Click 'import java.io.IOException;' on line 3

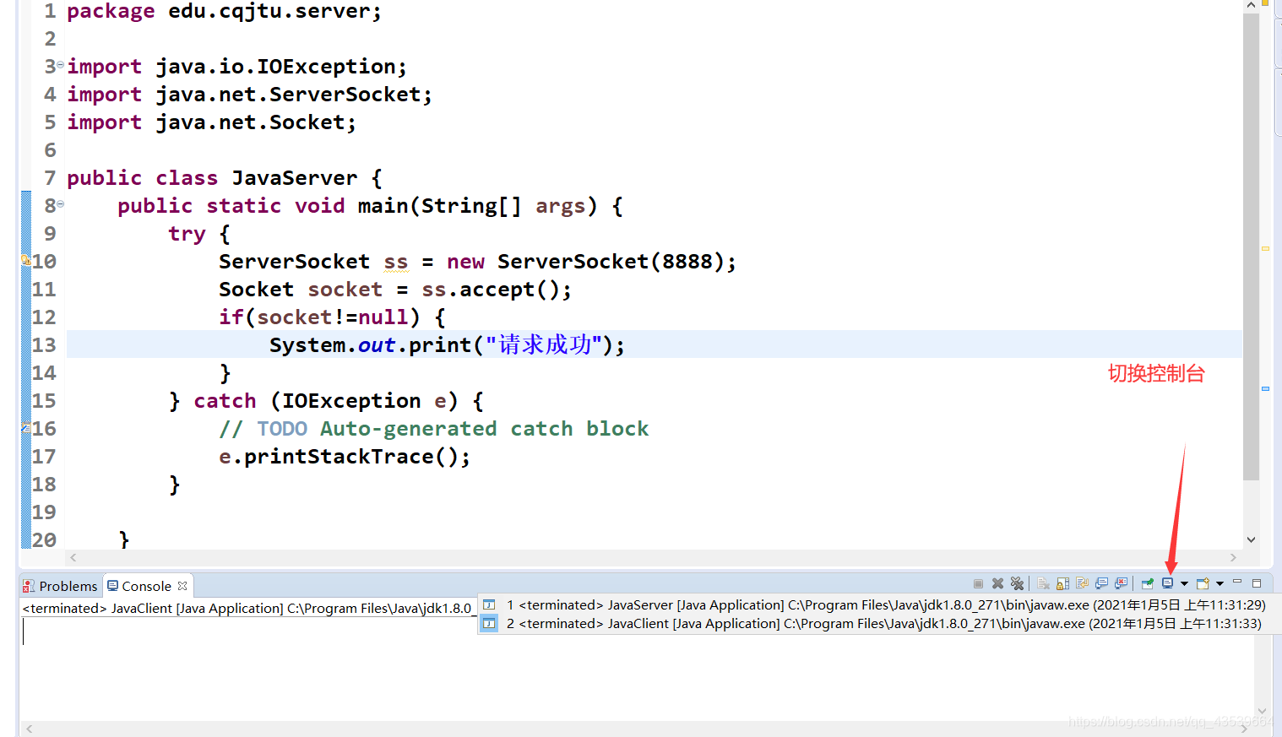pyautogui.click(x=236, y=67)
